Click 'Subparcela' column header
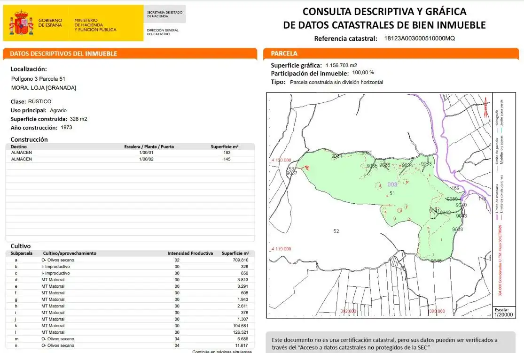Image resolution: width=524 pixels, height=353 pixels. [x=22, y=253]
